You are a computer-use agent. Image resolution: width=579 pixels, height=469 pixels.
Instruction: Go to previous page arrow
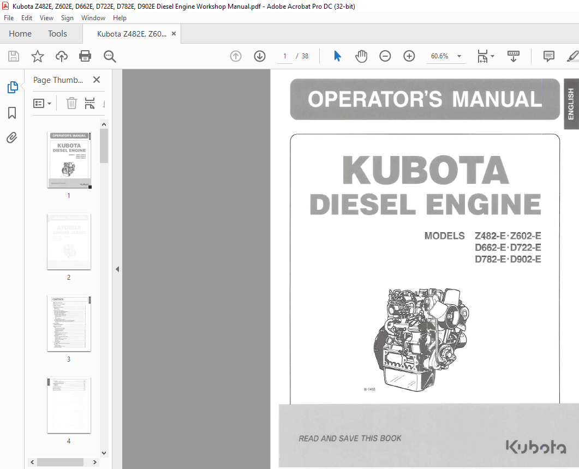(x=236, y=56)
